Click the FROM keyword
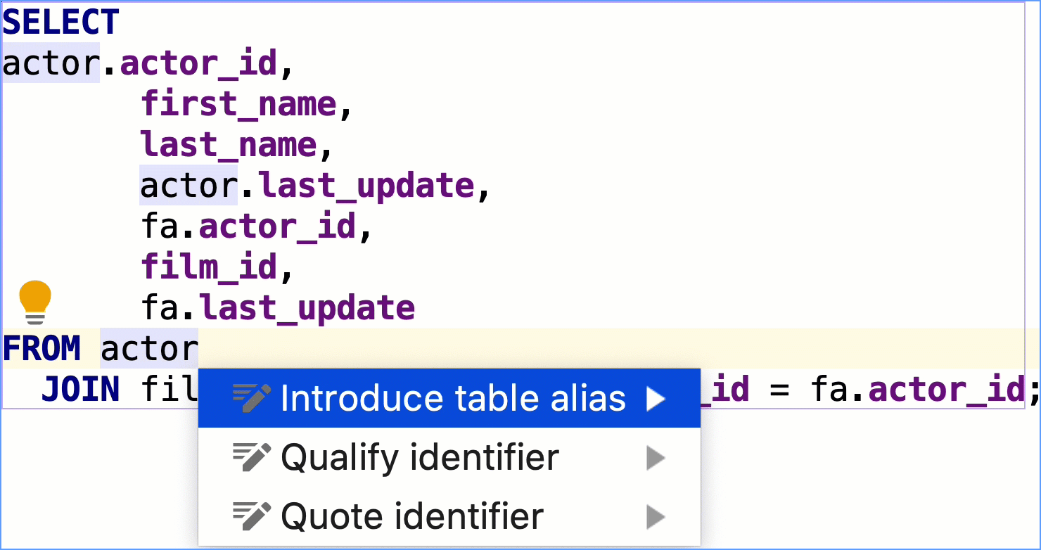The height and width of the screenshot is (550, 1041). [41, 349]
